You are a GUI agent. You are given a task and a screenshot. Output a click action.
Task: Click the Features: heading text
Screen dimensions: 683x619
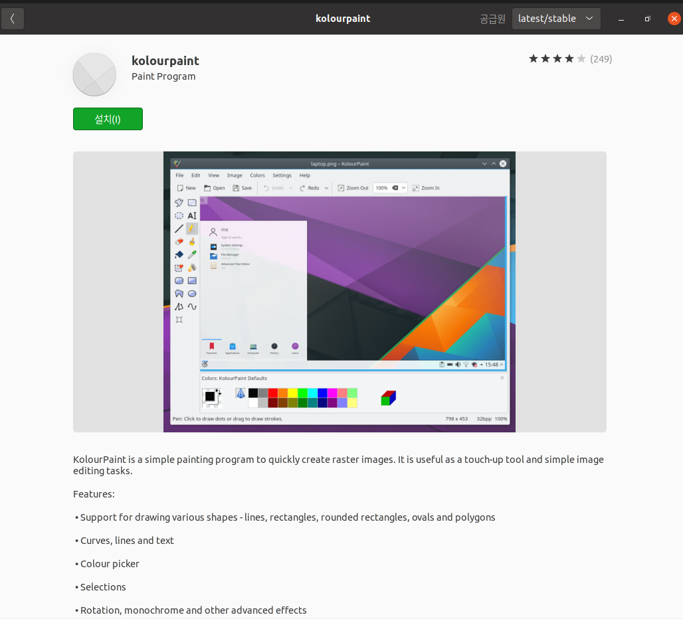click(94, 494)
